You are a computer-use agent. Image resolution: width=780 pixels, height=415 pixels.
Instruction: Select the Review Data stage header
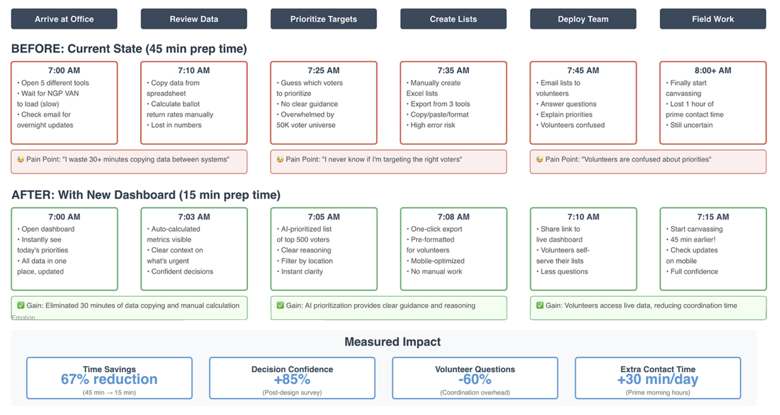[194, 19]
